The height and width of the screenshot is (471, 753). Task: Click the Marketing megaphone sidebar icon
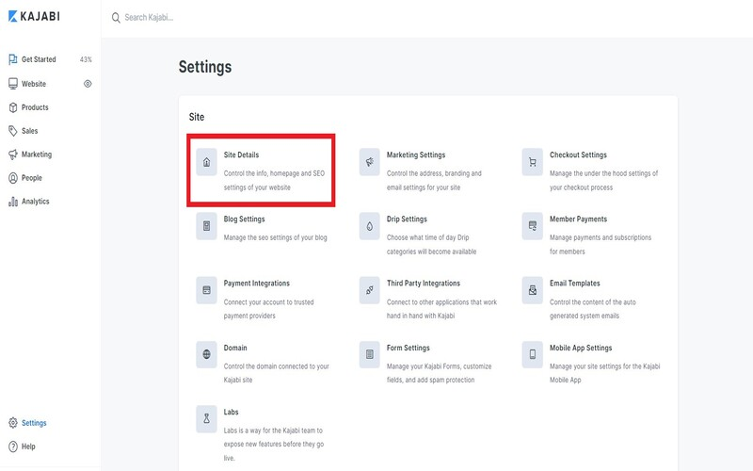pos(13,154)
